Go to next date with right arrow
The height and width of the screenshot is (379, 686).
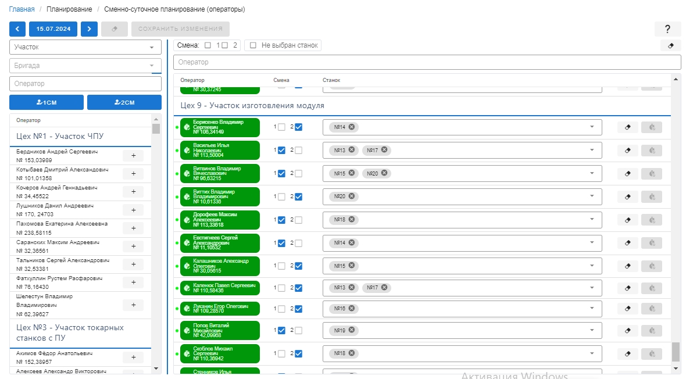point(89,29)
